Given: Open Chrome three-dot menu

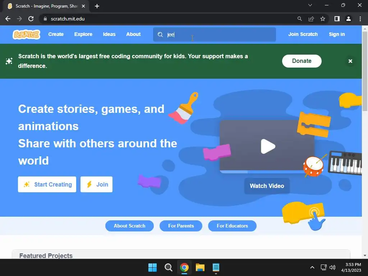Looking at the screenshot, I should 360,19.
